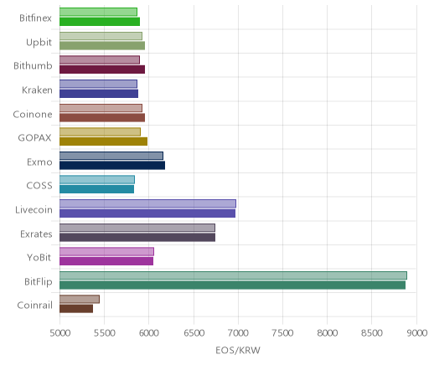Select the light gray Exrates bar
The image size is (429, 365).
137,228
